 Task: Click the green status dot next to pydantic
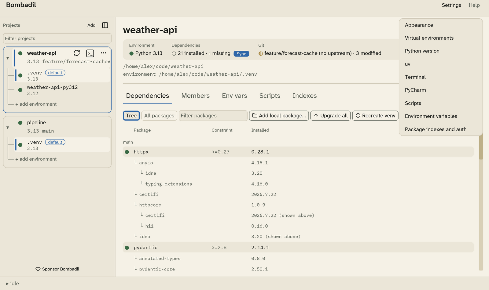(127, 248)
